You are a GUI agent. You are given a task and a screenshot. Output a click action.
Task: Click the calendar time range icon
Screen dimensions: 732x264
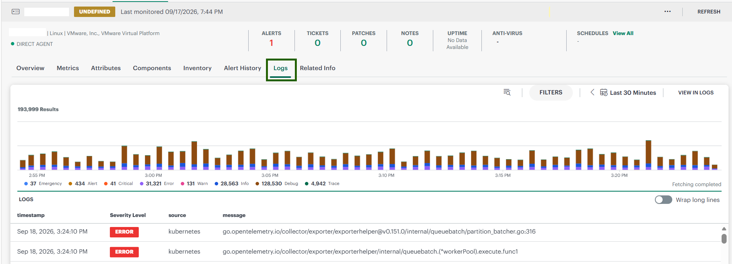point(604,92)
